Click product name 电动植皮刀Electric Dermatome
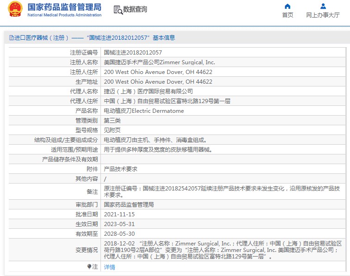 pos(144,111)
